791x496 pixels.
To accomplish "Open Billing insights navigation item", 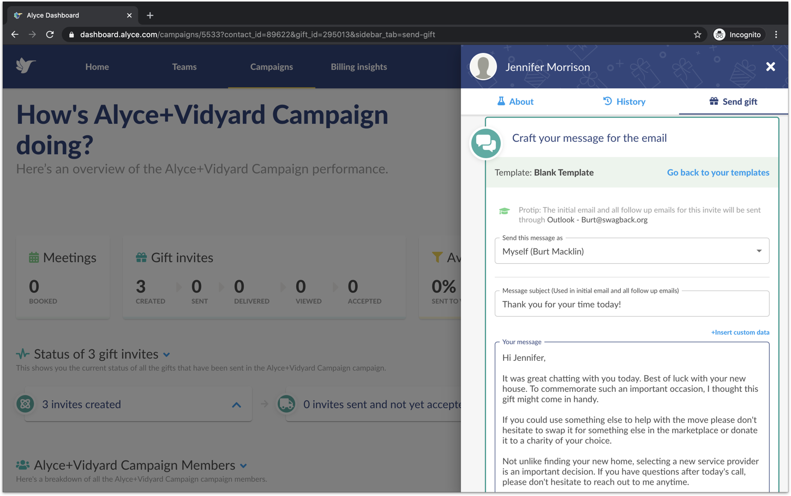I will 359,66.
